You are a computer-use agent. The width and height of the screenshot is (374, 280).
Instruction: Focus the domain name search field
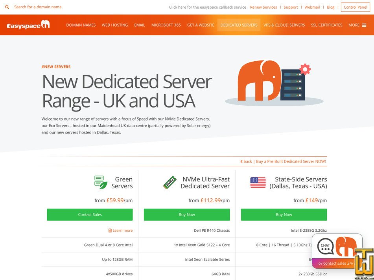[x=38, y=7]
